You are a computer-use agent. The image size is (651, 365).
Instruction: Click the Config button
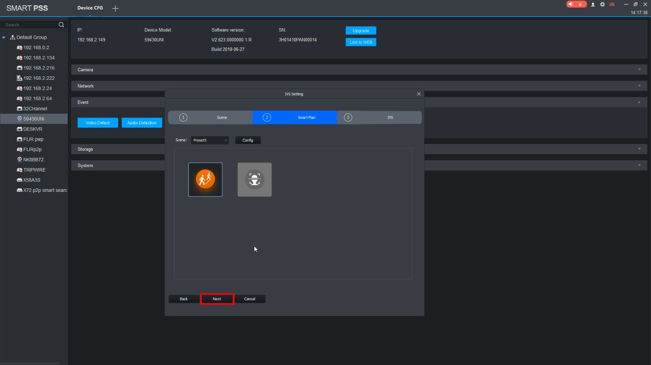click(248, 140)
